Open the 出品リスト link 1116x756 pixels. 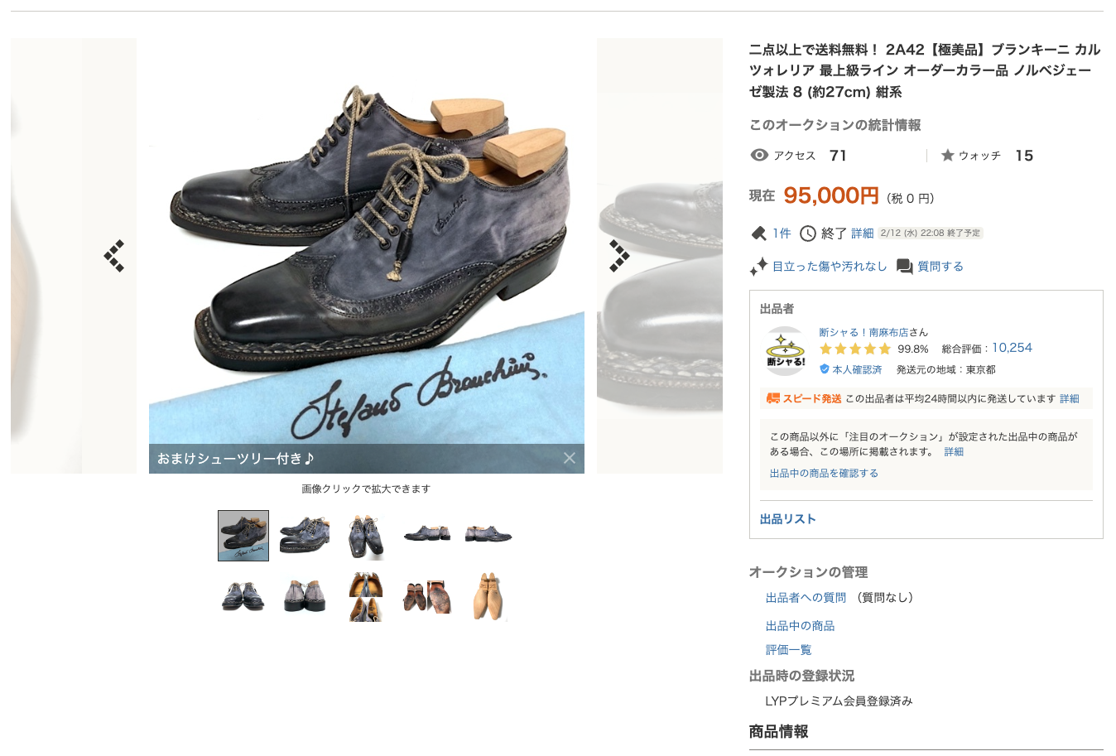pos(788,519)
